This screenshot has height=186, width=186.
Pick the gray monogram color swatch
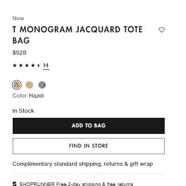[x=42, y=85]
